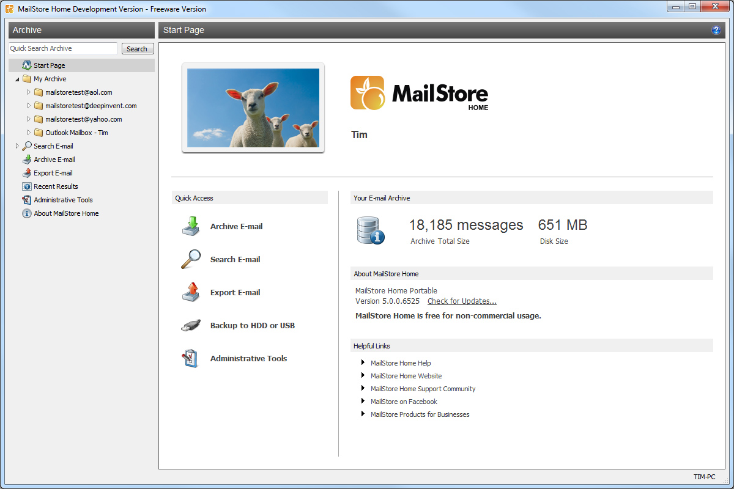Image resolution: width=734 pixels, height=489 pixels.
Task: Click the MailStore Home Portable text
Action: tap(396, 291)
